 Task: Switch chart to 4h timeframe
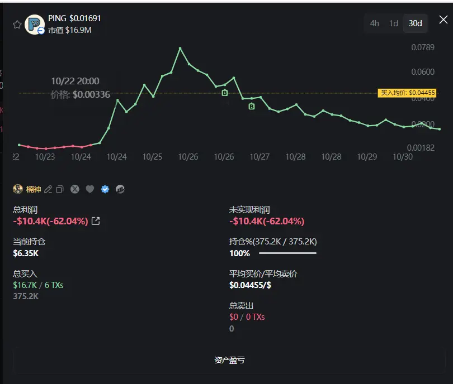coord(374,23)
